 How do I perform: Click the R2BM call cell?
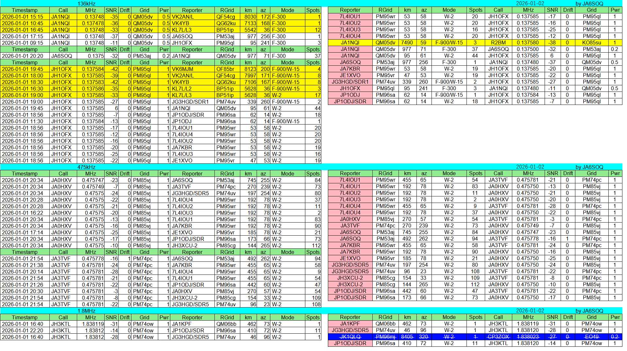coord(498,42)
